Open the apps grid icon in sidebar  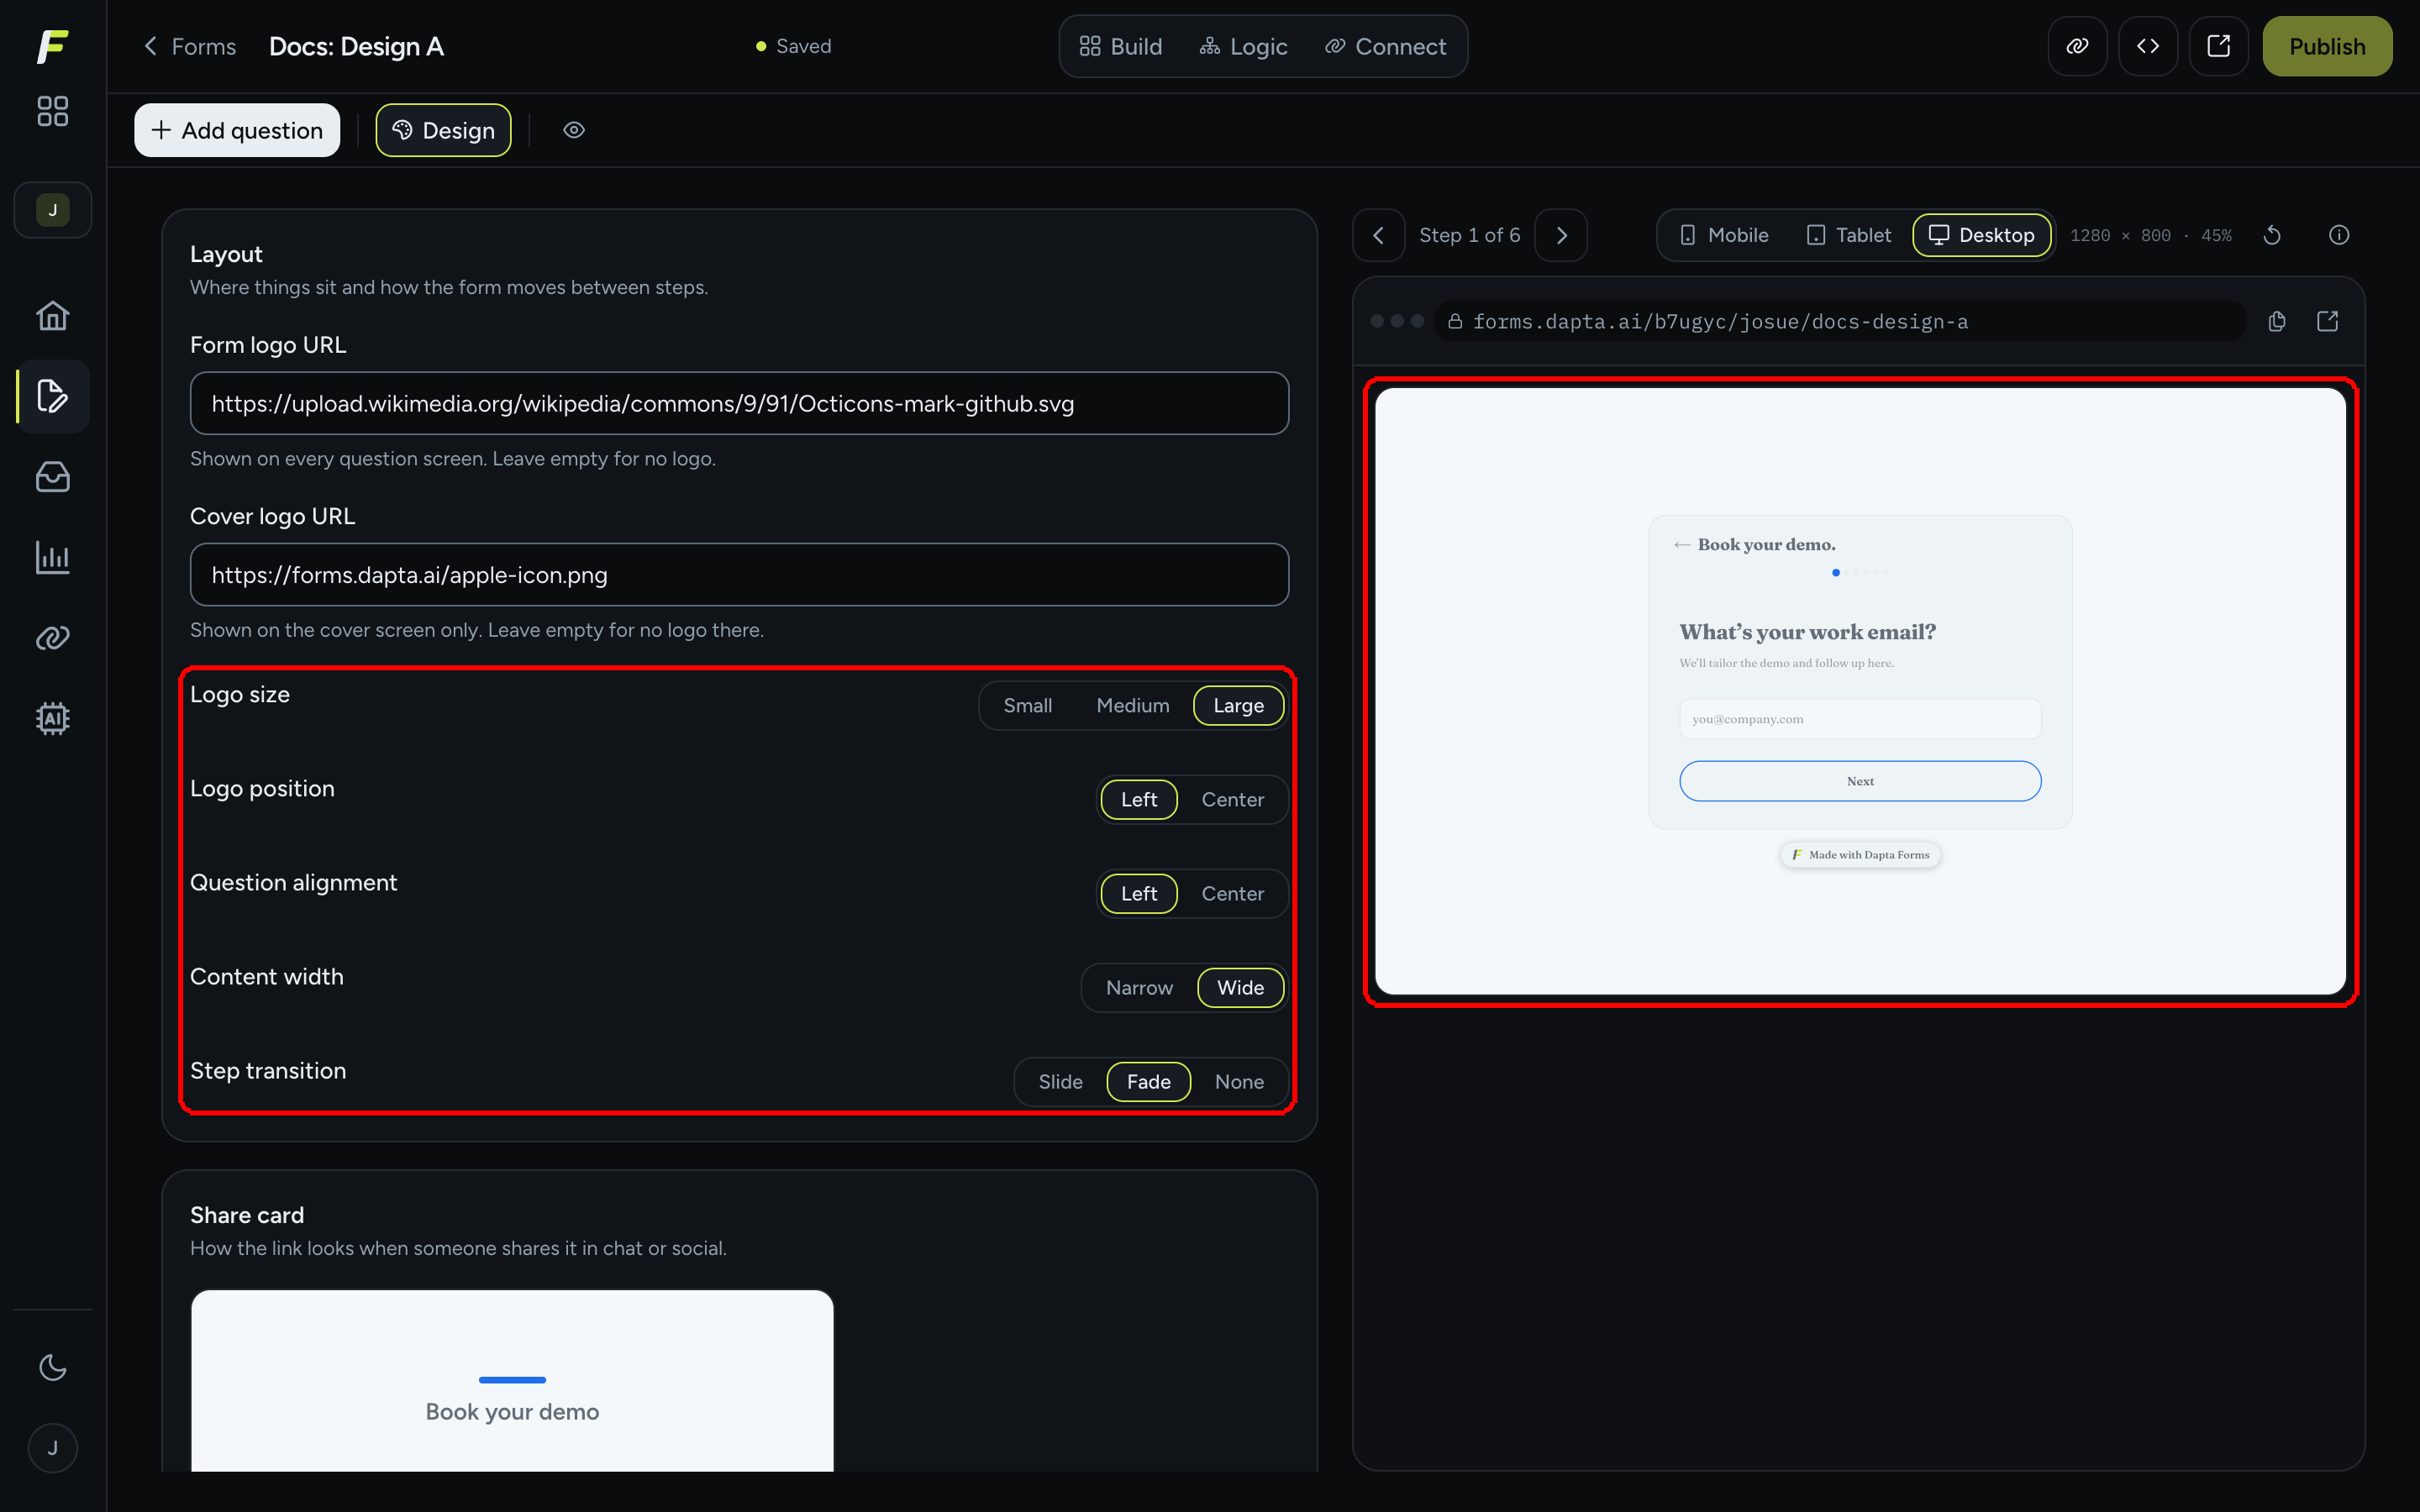tap(52, 111)
